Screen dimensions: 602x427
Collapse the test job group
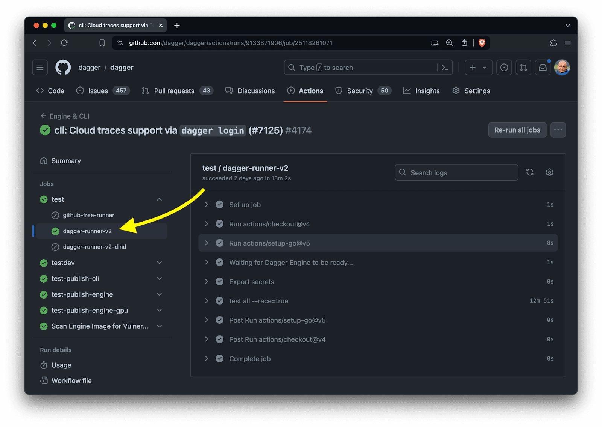click(x=160, y=199)
